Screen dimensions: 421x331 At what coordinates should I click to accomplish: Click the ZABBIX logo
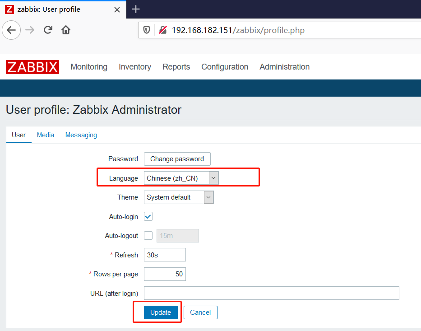pos(32,67)
